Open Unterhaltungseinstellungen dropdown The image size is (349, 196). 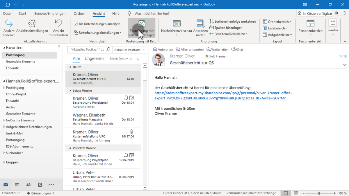97,33
